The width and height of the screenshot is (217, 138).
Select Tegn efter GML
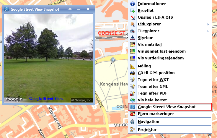[x=170, y=87]
